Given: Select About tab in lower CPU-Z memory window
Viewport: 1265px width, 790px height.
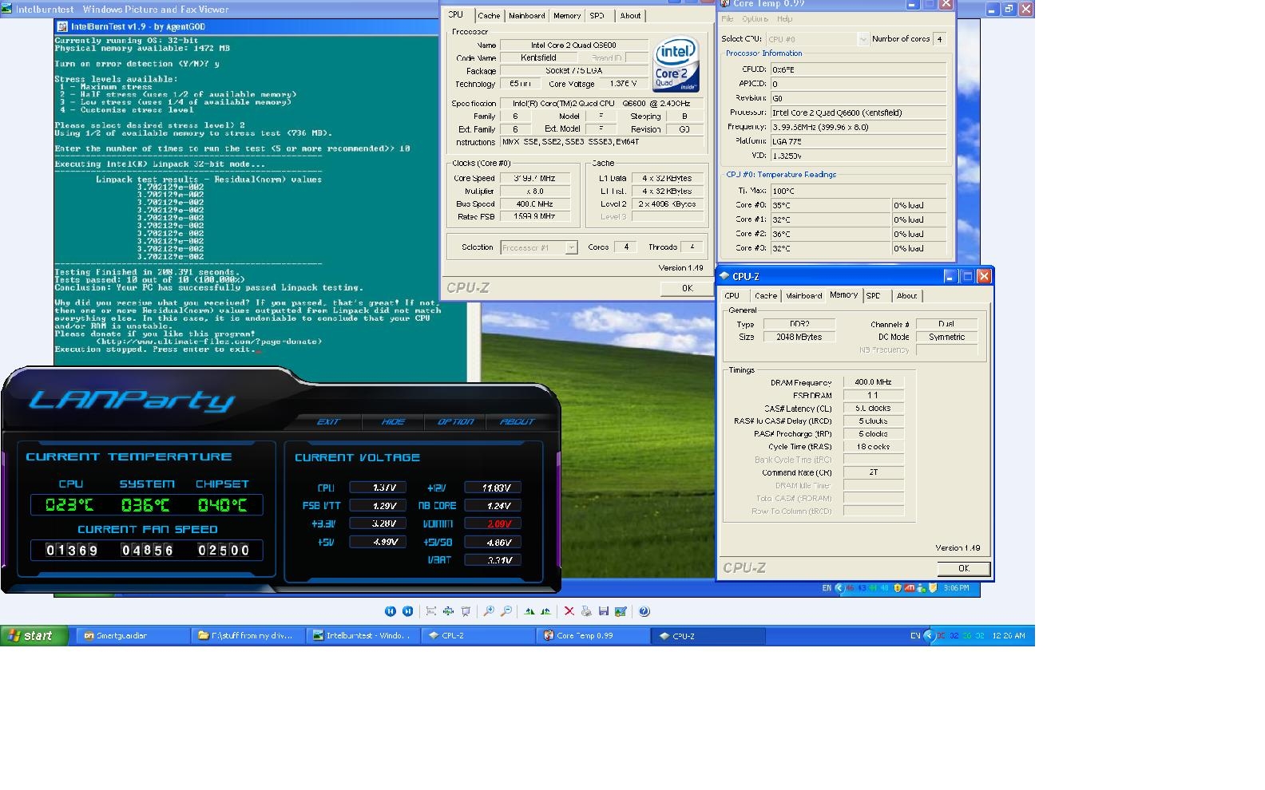Looking at the screenshot, I should coord(906,296).
